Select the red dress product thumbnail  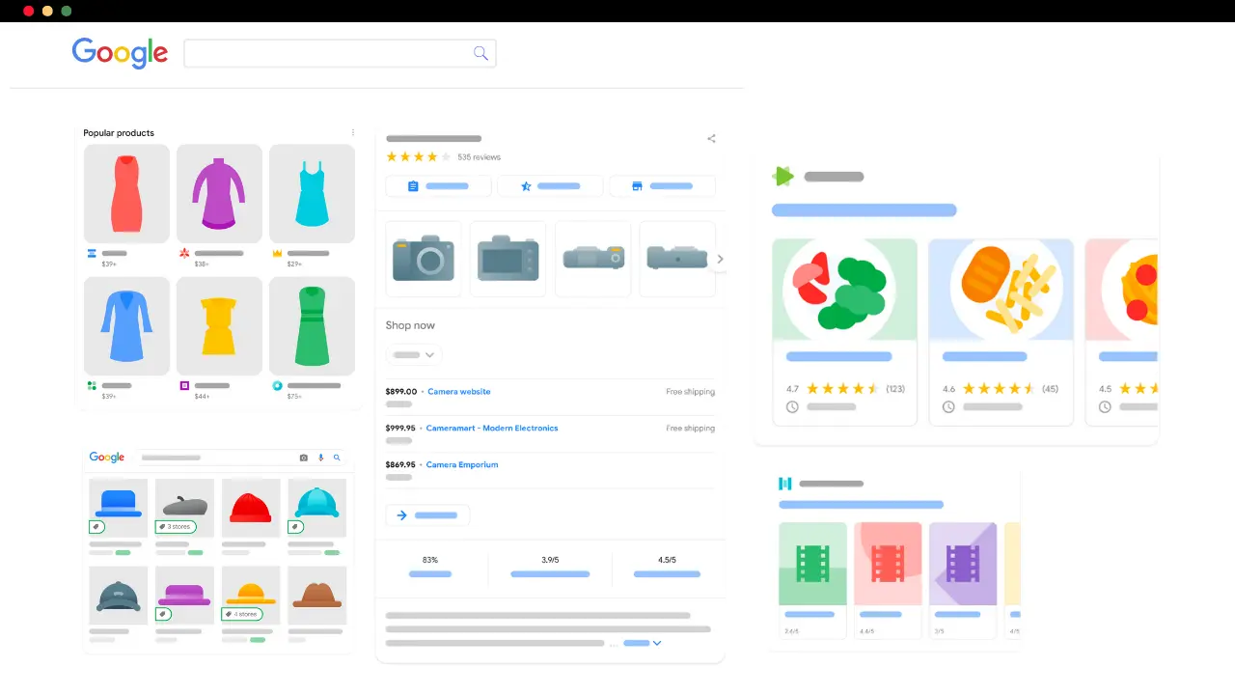[127, 194]
